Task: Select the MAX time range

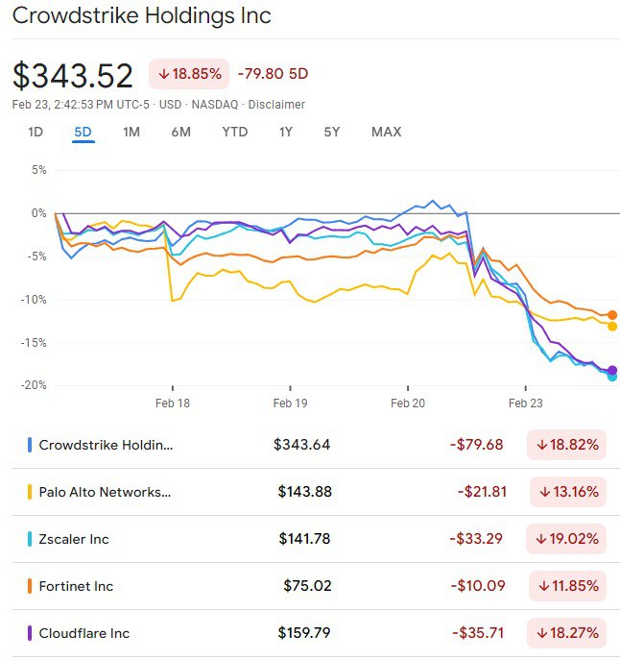Action: 386,132
